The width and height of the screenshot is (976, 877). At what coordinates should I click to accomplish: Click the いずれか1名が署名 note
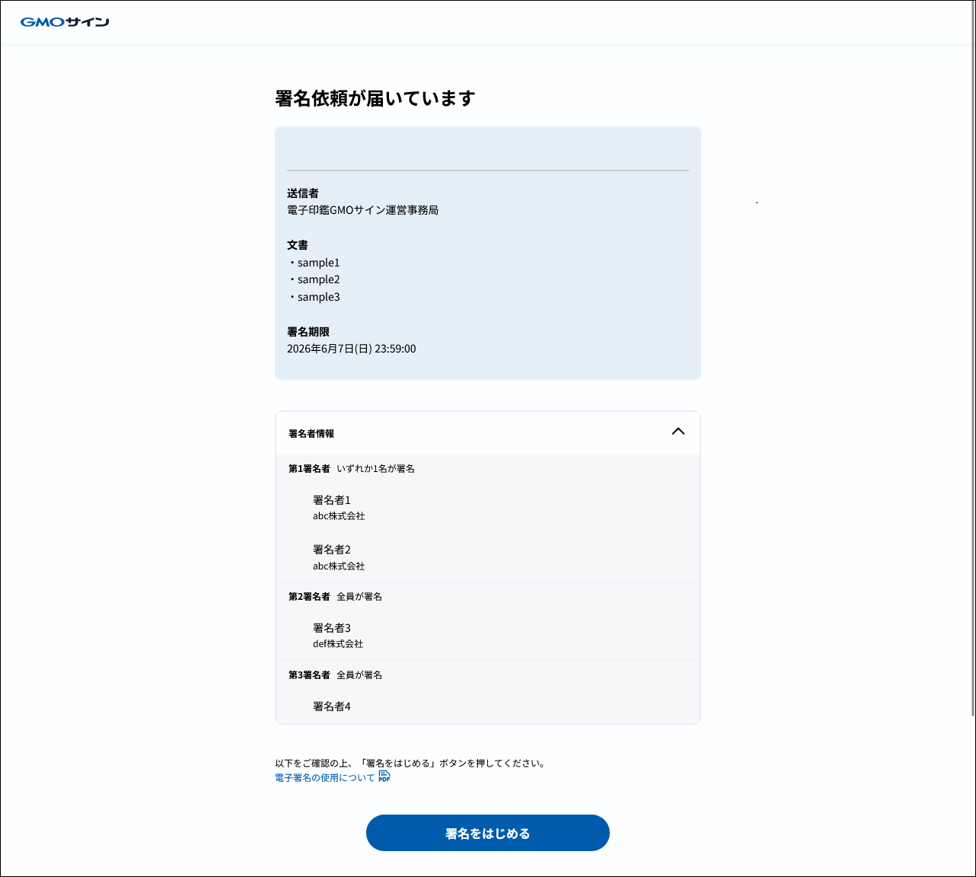coord(375,469)
